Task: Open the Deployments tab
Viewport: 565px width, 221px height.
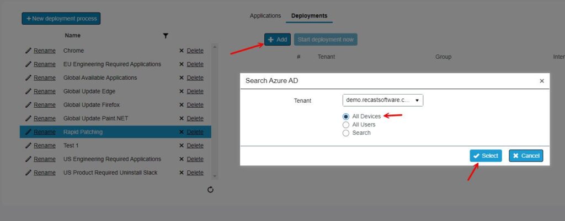Action: point(309,16)
